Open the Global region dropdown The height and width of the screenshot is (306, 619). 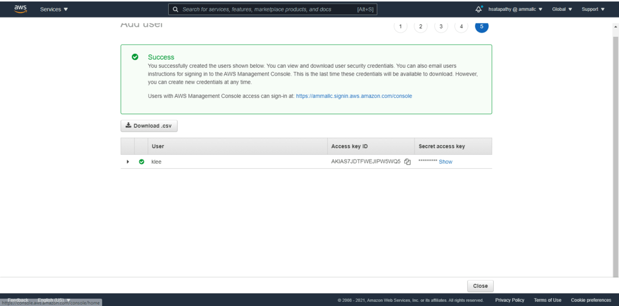[x=562, y=10]
